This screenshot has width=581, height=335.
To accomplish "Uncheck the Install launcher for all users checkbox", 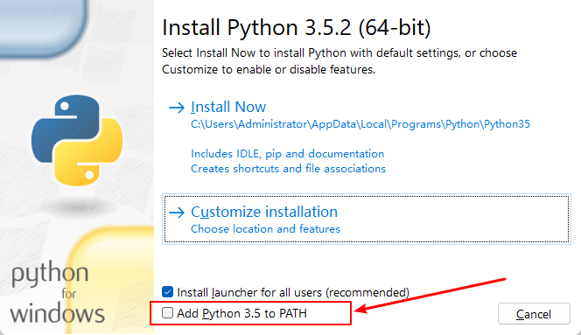I will pyautogui.click(x=167, y=291).
